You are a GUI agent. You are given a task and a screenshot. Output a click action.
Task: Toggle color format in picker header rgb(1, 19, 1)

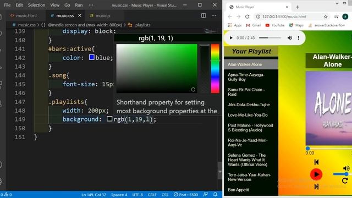tap(156, 38)
